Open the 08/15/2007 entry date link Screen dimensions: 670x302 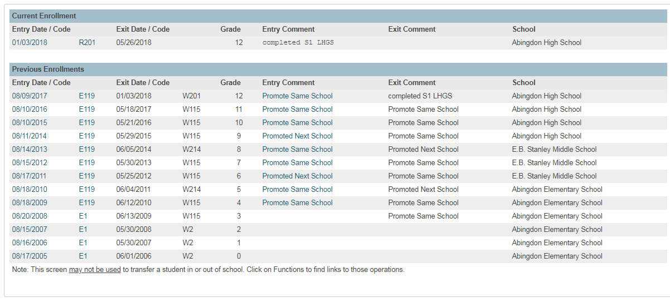(30, 229)
